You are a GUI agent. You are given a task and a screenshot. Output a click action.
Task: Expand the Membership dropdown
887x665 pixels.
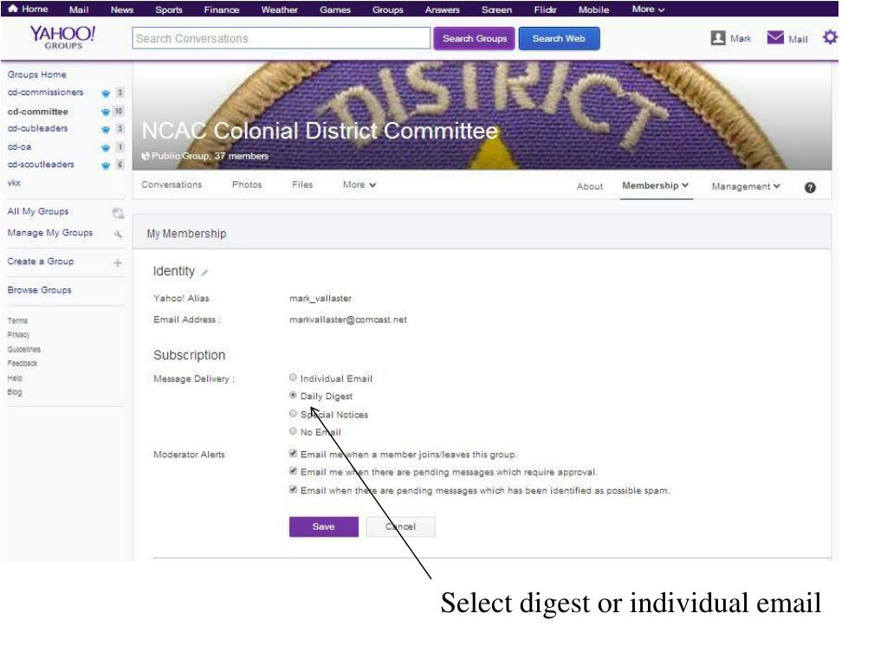tap(655, 185)
